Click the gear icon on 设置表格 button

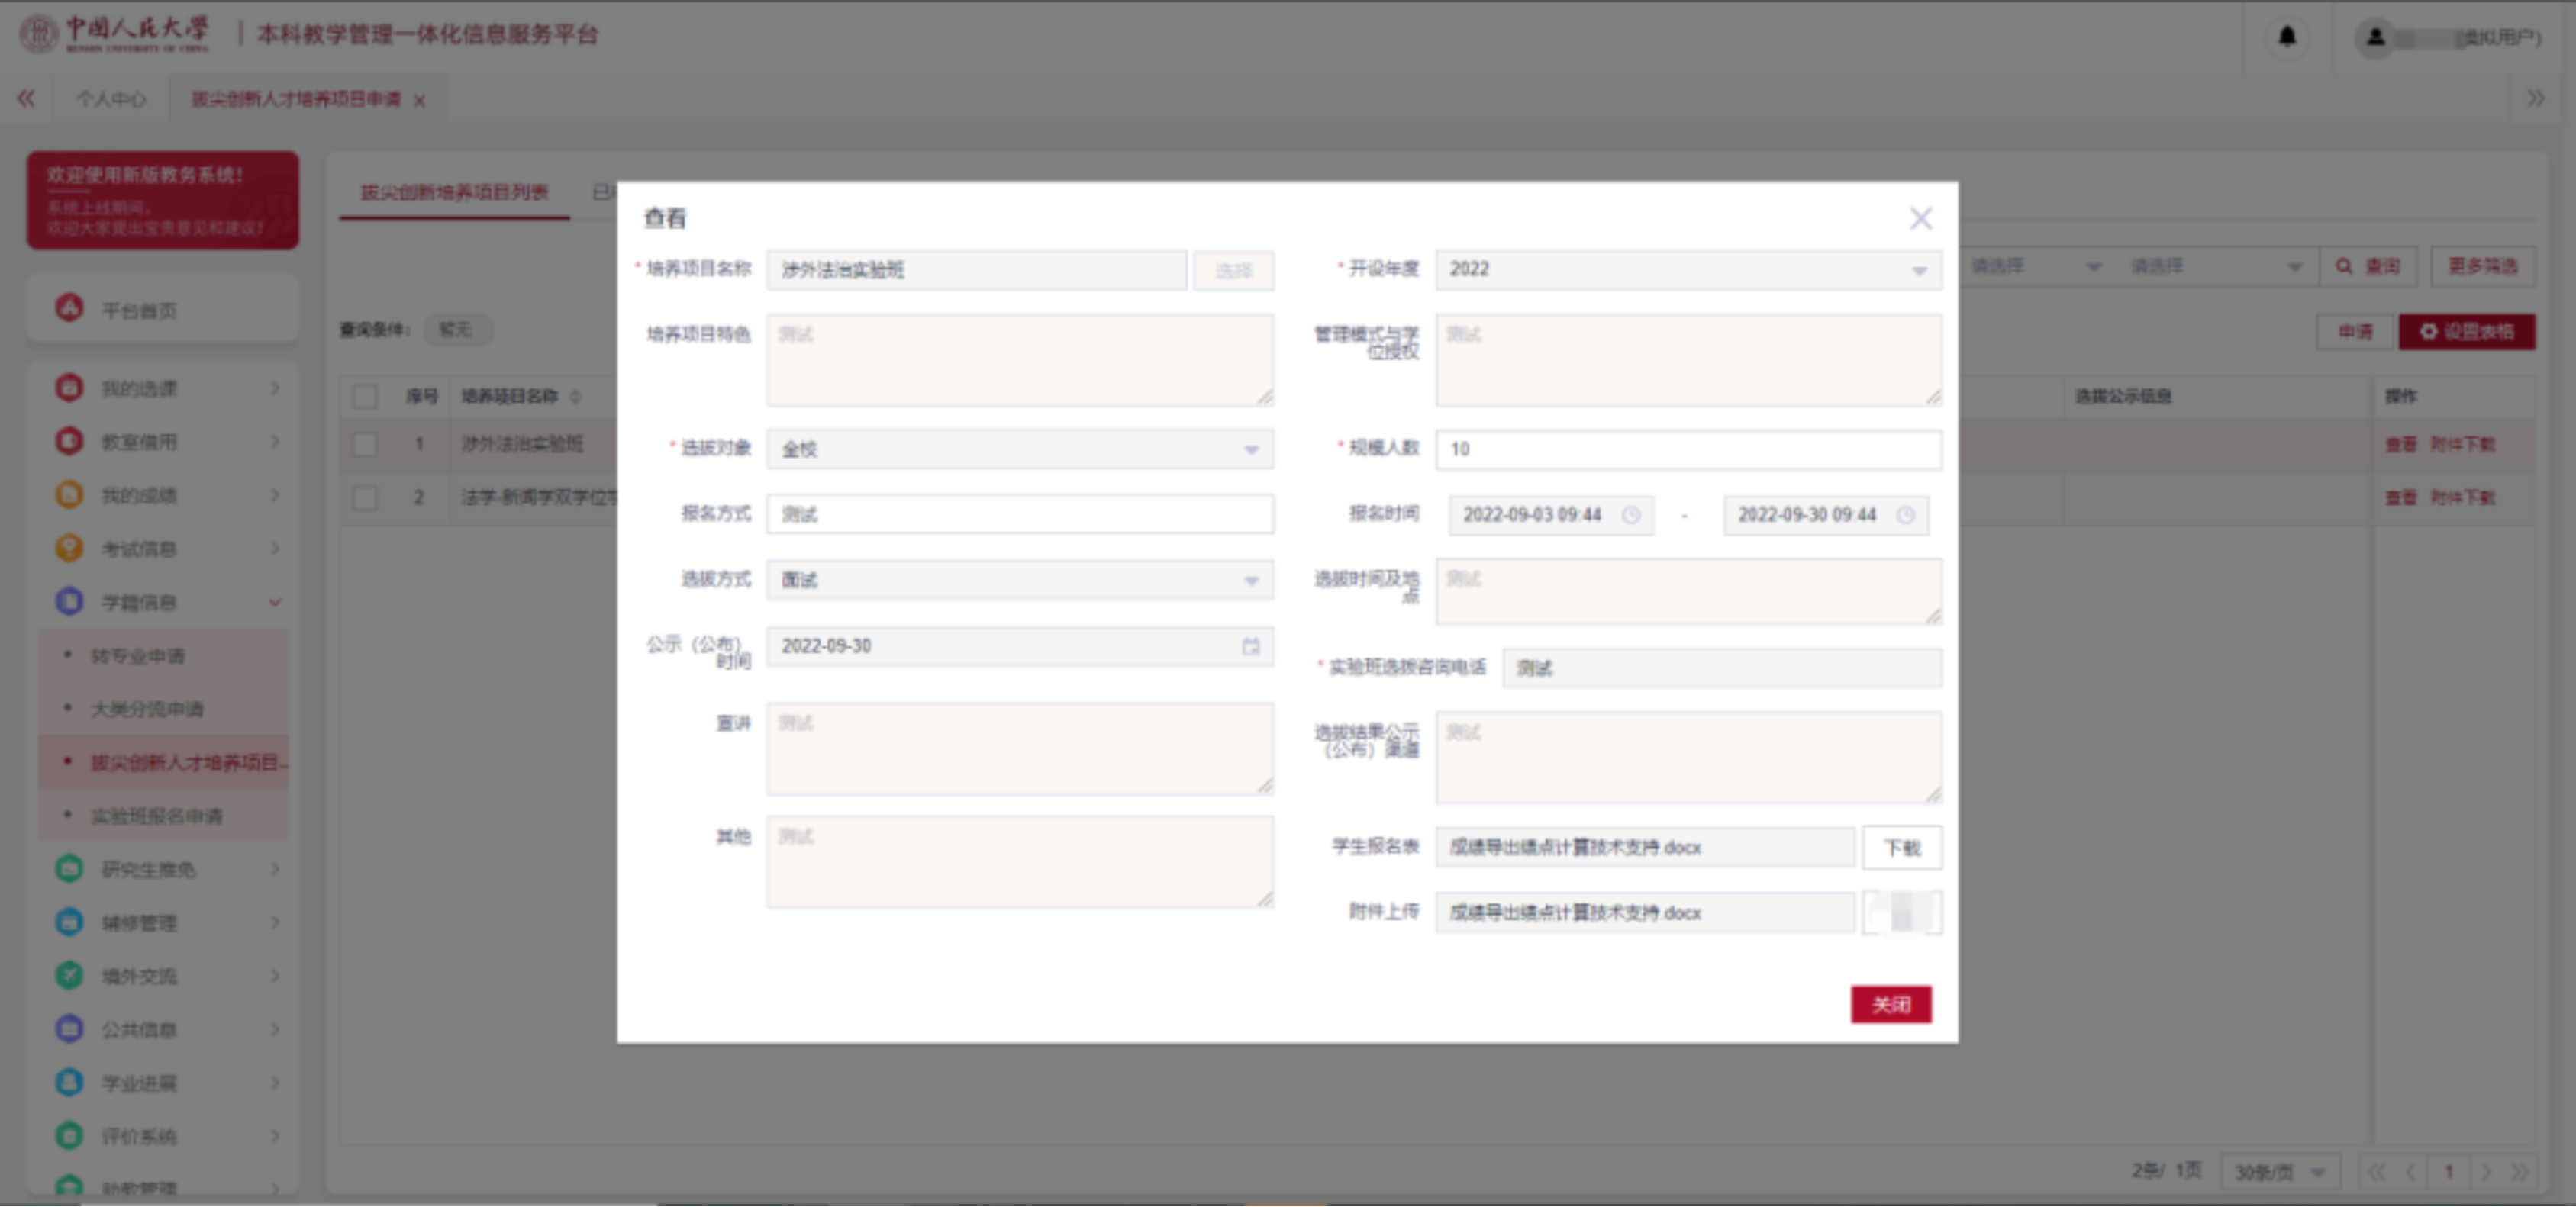pyautogui.click(x=2428, y=331)
